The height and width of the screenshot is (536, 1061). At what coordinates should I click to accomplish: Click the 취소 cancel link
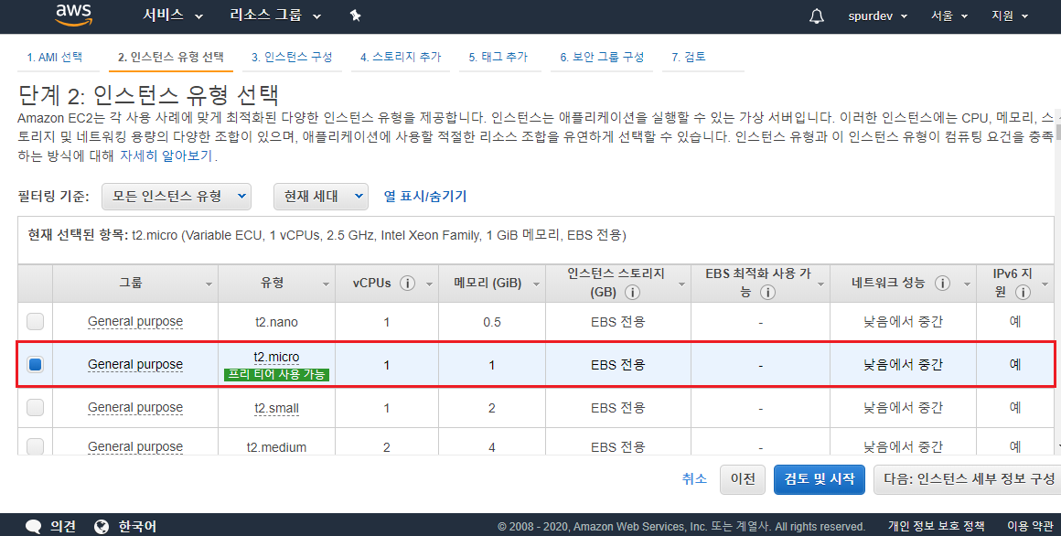tap(694, 478)
